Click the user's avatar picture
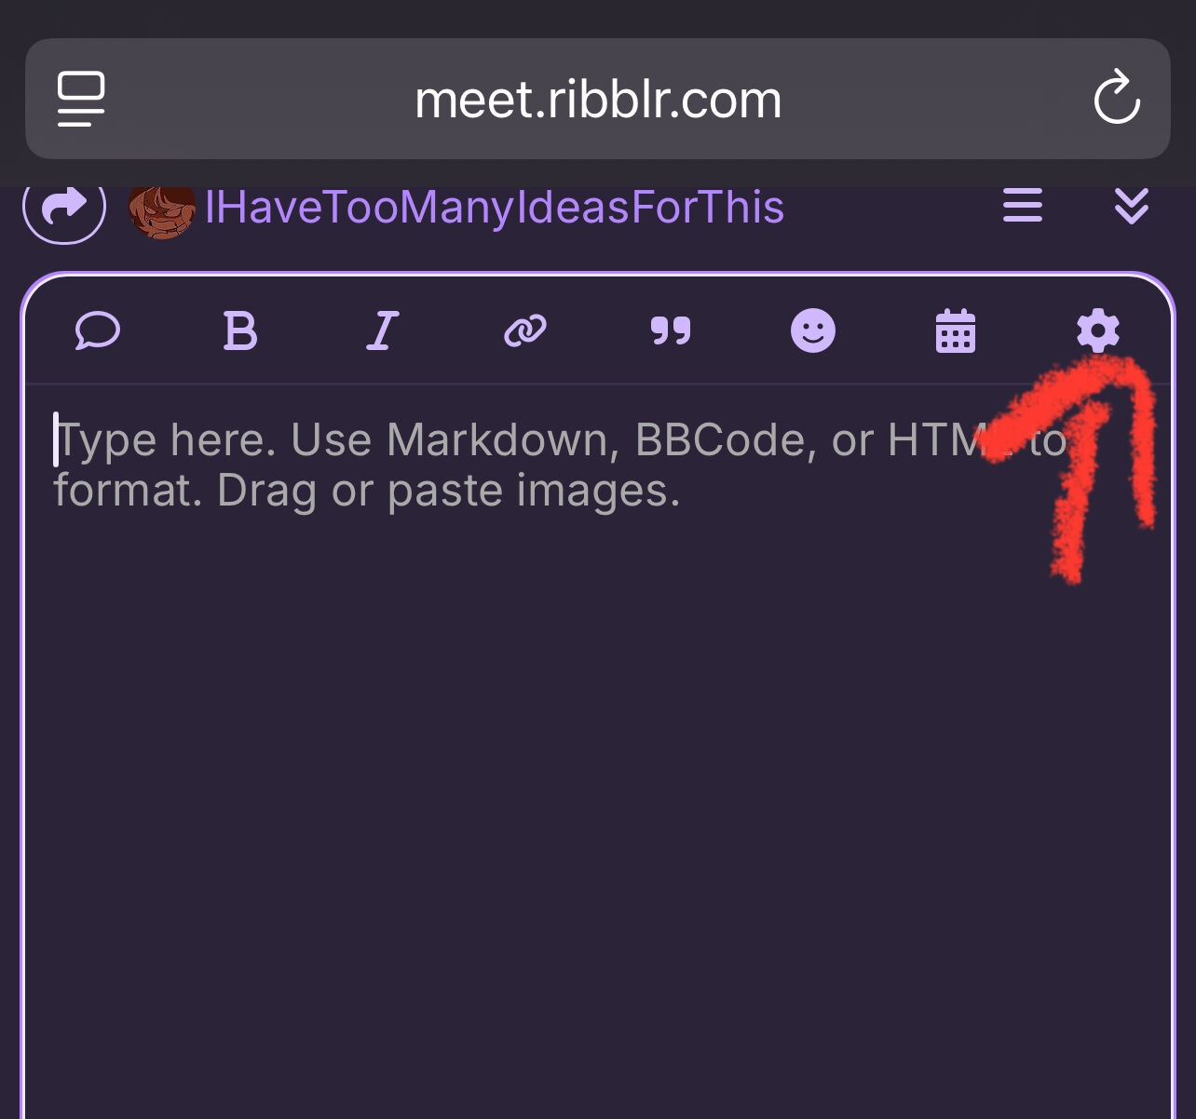This screenshot has width=1196, height=1119. point(162,209)
